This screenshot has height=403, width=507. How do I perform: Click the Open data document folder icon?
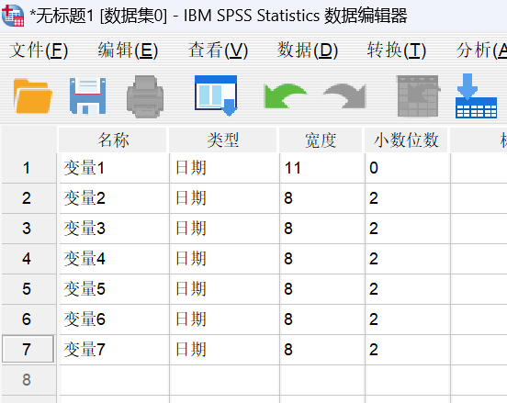click(x=33, y=96)
